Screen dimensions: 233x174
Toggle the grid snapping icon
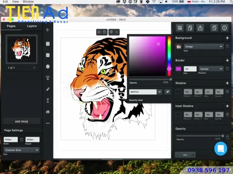point(180,28)
